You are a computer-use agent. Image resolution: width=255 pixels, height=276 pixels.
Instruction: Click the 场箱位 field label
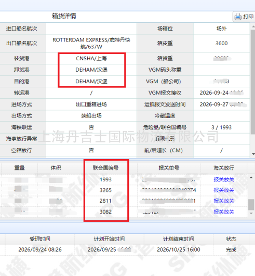point(165,29)
